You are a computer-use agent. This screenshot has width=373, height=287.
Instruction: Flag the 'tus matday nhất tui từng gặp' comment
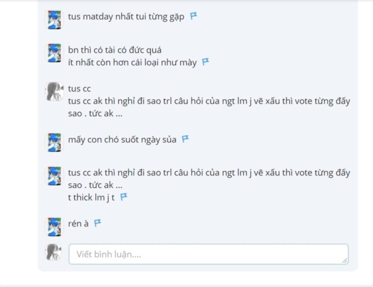coord(193,16)
